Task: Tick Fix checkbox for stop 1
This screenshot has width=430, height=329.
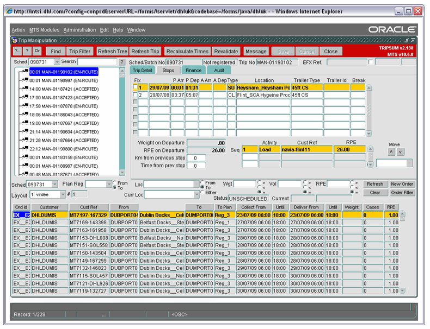Action: pos(135,87)
